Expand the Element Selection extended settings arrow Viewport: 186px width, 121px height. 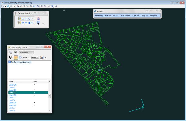(43, 24)
